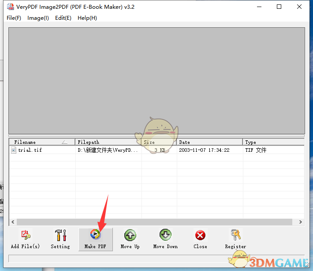Click the VeryPDF app icon in the title bar
Screen dimensions: 313x271
point(11,7)
